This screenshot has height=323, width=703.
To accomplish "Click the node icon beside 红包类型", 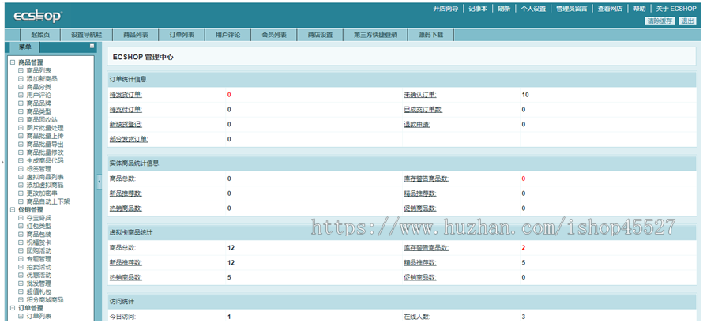I will coord(21,226).
